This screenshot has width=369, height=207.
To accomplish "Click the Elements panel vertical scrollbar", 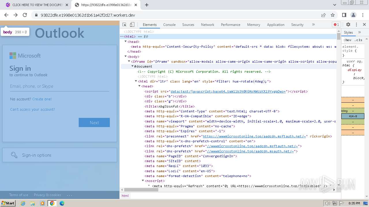I will pyautogui.click(x=339, y=108).
